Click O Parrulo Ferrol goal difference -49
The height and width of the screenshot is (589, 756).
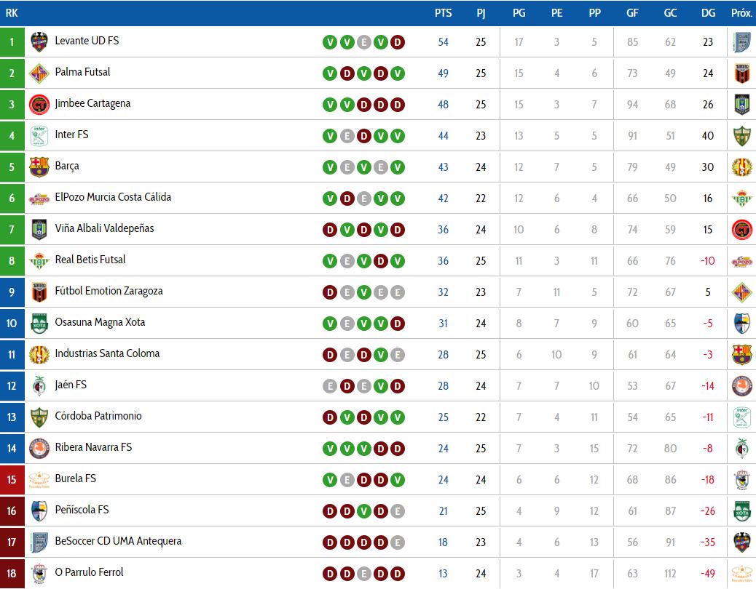[708, 574]
